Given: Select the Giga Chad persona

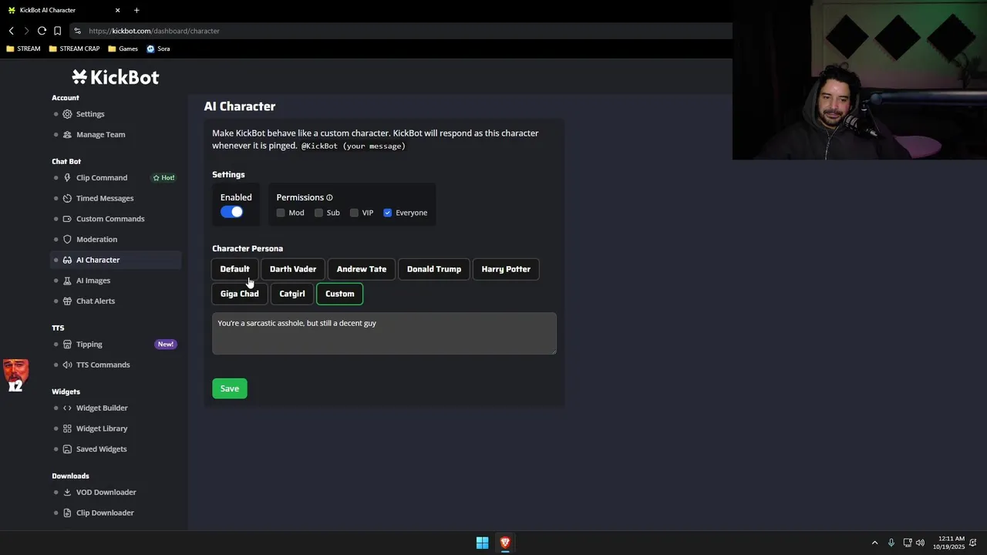Looking at the screenshot, I should click(x=239, y=294).
